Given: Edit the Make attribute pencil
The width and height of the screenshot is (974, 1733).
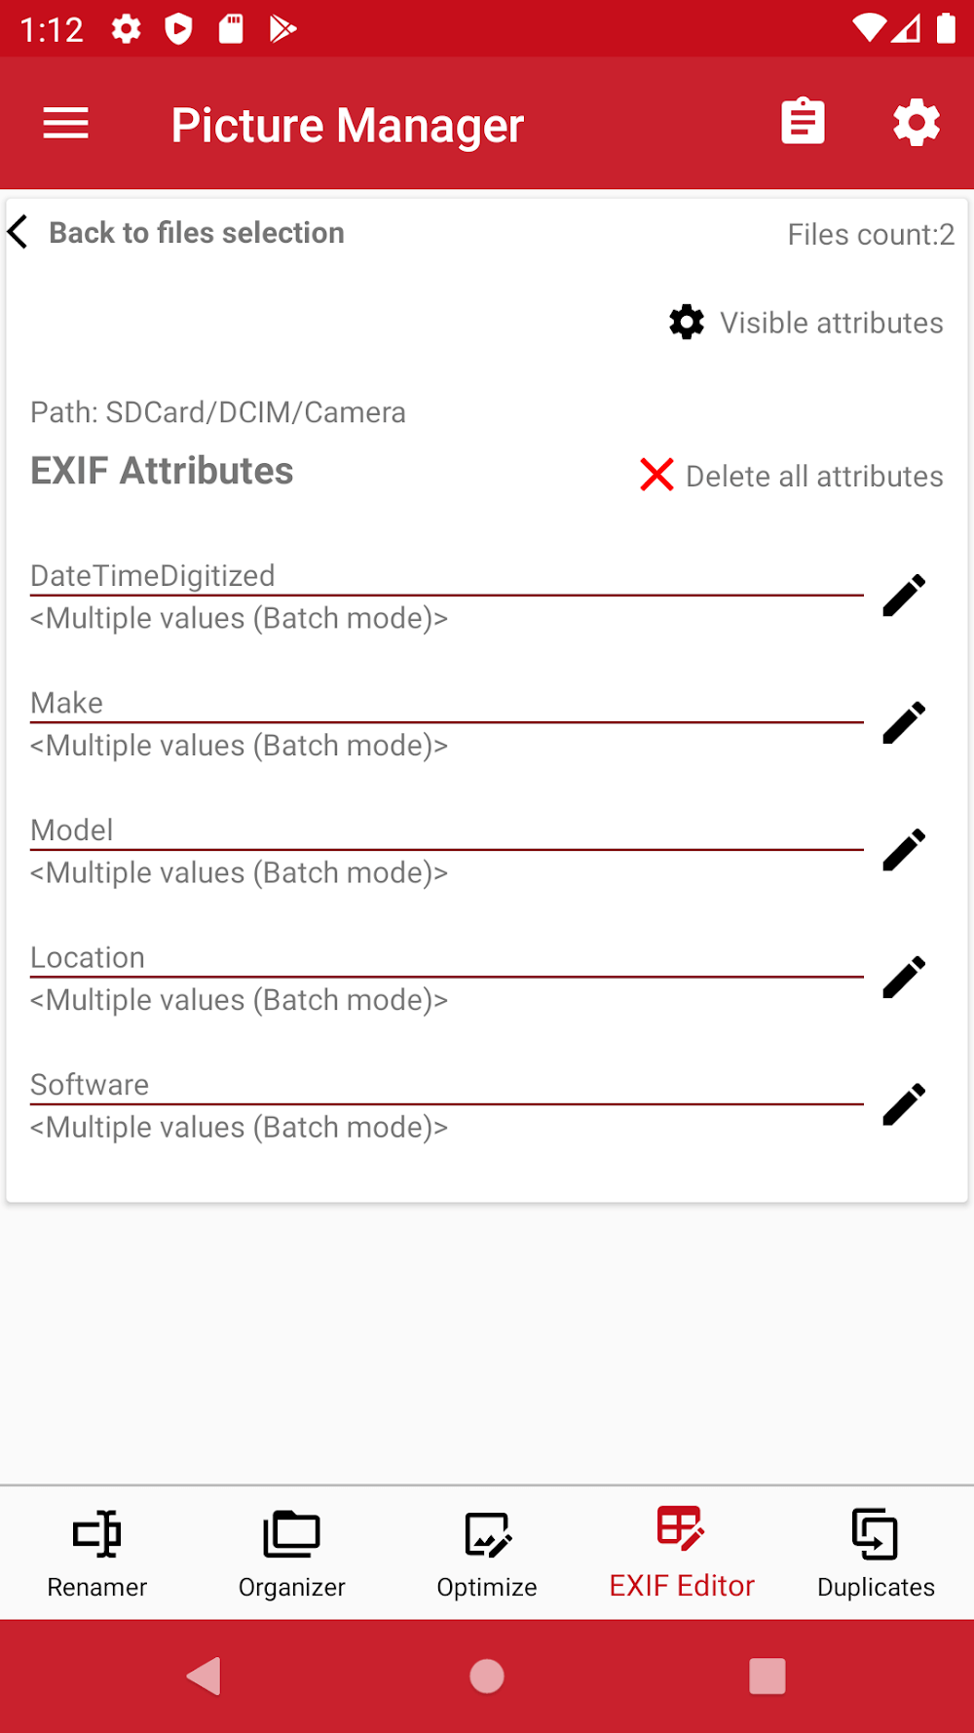Looking at the screenshot, I should (904, 723).
